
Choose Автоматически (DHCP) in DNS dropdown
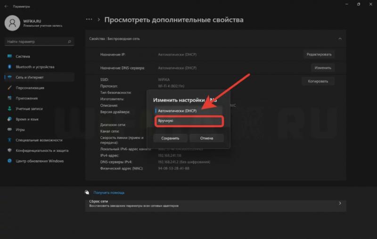coord(188,111)
